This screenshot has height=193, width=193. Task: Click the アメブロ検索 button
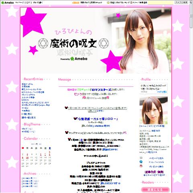click(x=181, y=2)
